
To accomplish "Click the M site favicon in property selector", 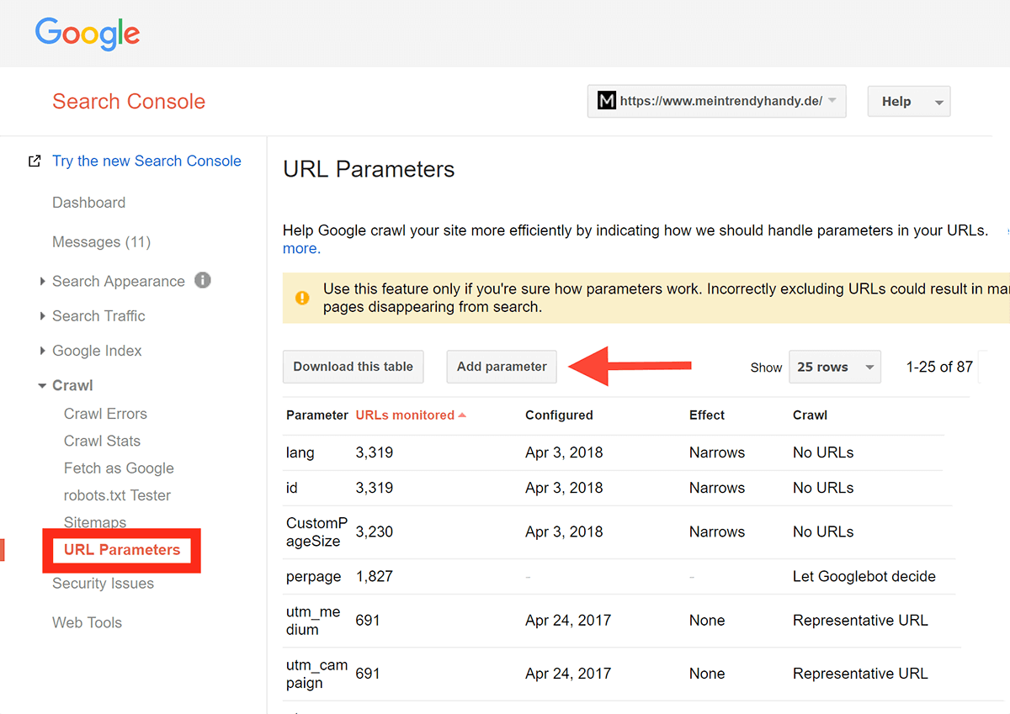I will [x=607, y=101].
